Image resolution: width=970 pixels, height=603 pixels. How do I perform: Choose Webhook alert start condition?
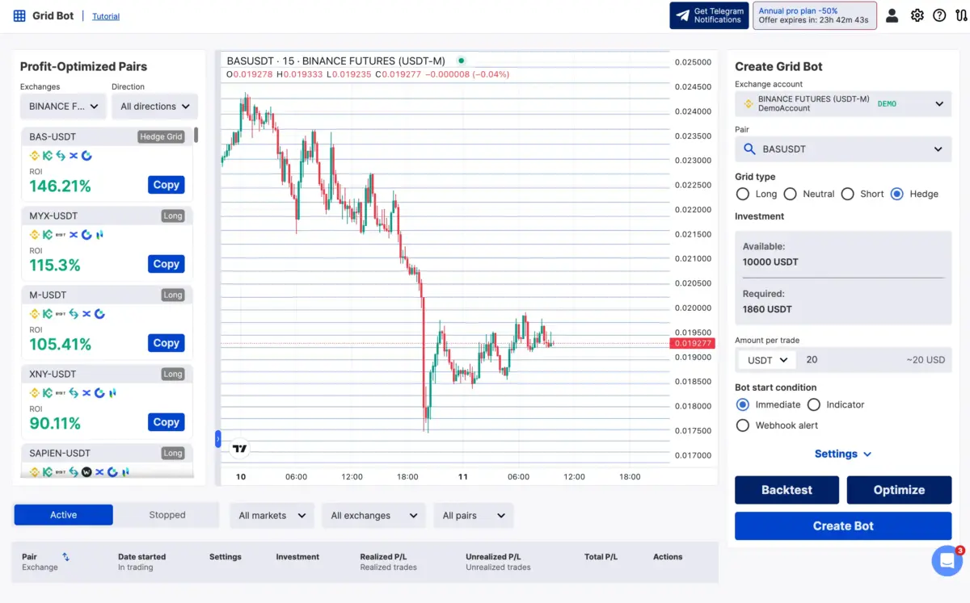point(743,425)
